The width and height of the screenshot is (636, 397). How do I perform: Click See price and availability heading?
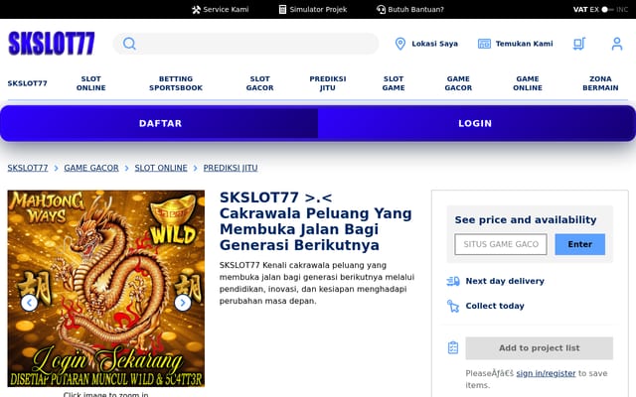coord(526,219)
